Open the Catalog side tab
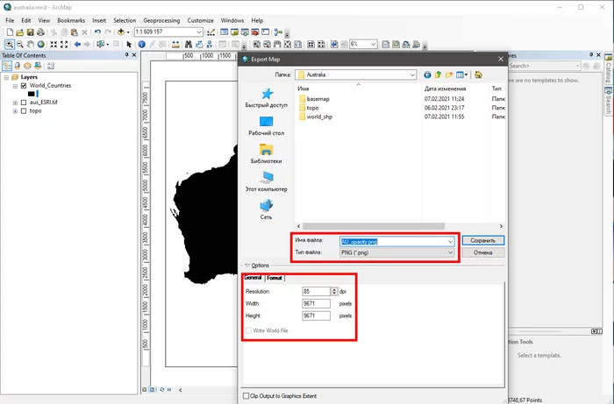This screenshot has width=614, height=404. (609, 68)
